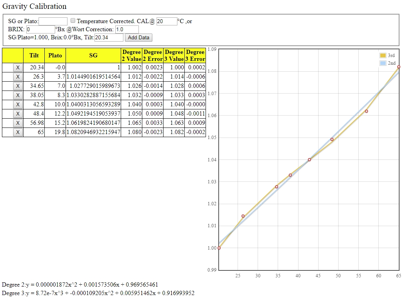Edit the Tilt value input field
Viewport: 420px width, 302px height.
click(109, 37)
